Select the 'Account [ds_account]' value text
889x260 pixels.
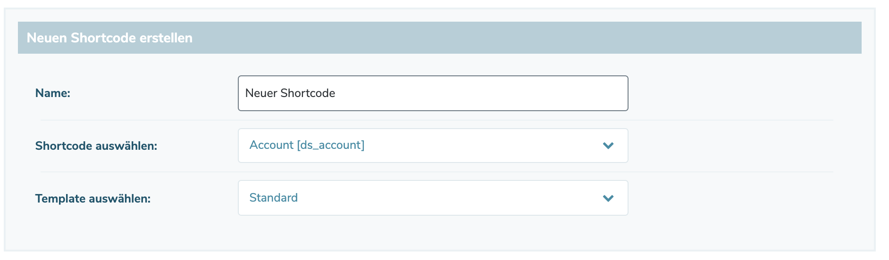point(307,145)
